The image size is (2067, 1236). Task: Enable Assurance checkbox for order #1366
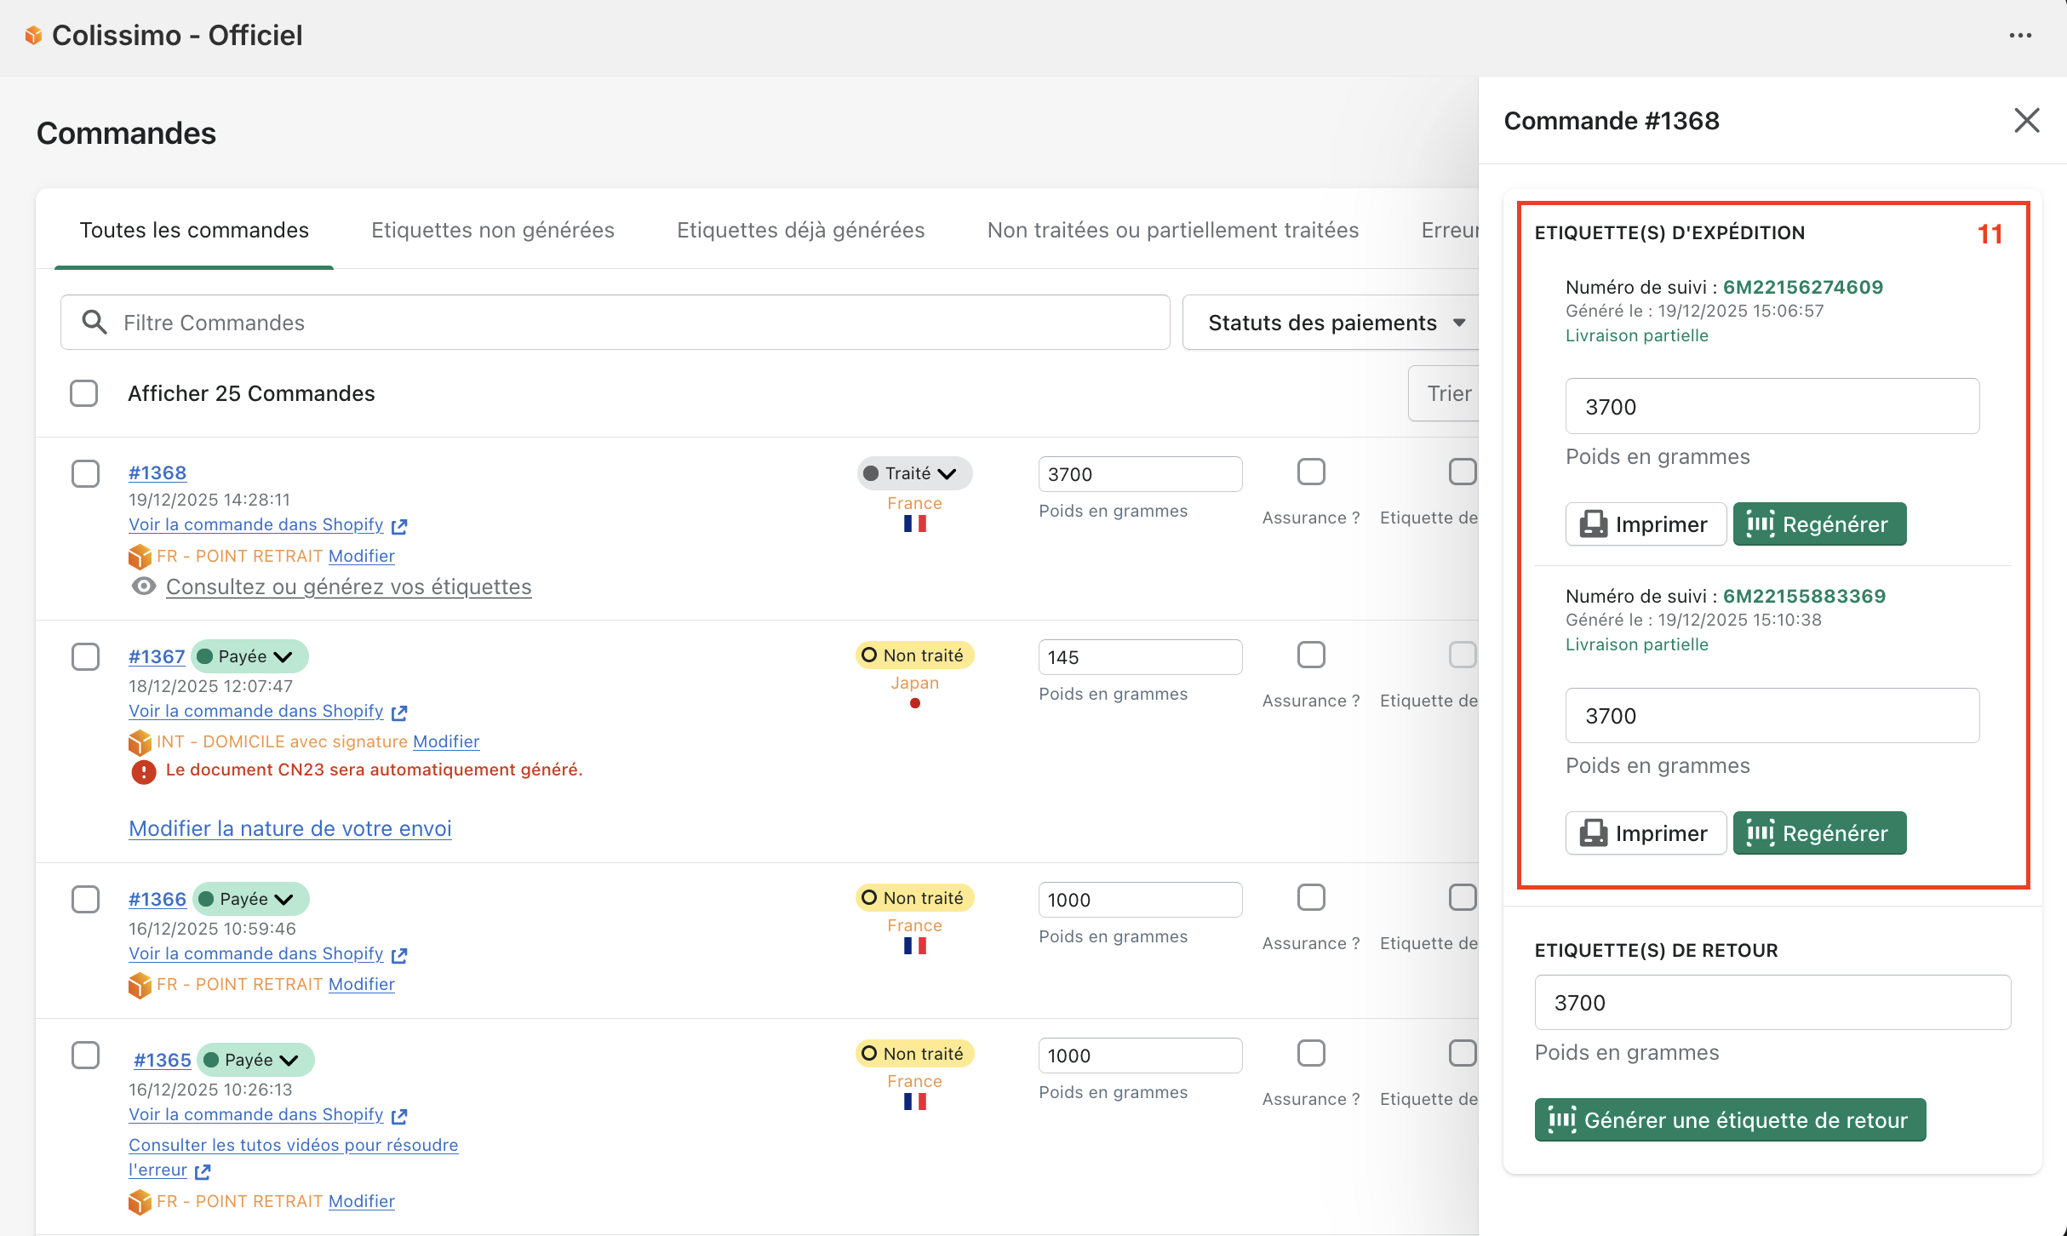pyautogui.click(x=1311, y=898)
